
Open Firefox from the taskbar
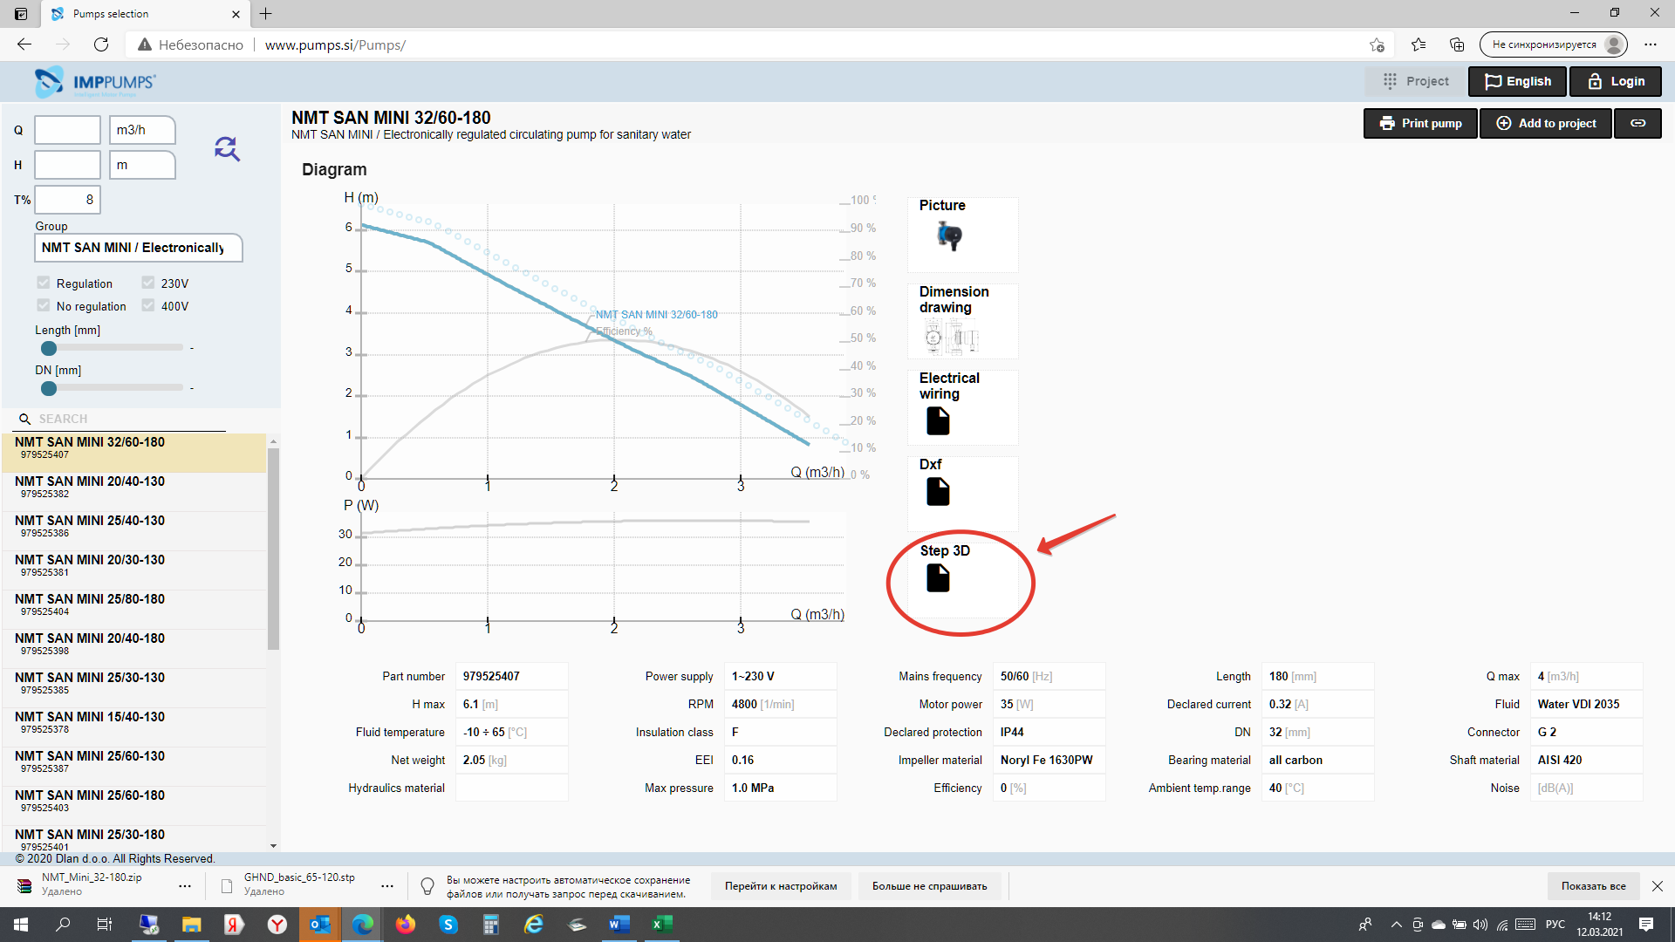tap(406, 925)
